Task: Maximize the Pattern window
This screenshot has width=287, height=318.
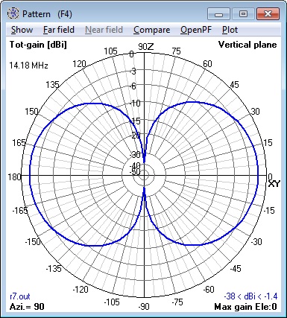Action: tap(243, 14)
